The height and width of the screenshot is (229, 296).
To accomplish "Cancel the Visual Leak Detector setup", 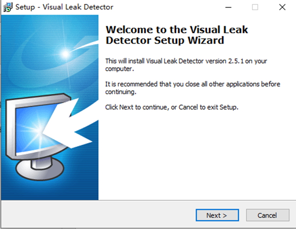I will (x=267, y=215).
